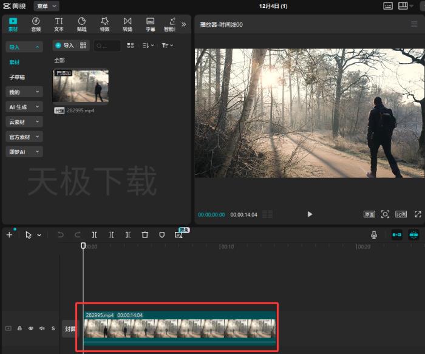Open the 菜单 dropdown menu
This screenshot has height=354, width=425.
(46, 5)
